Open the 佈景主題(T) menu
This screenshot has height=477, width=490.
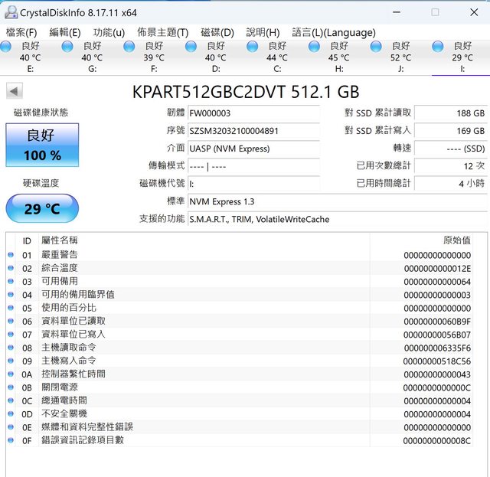(x=162, y=32)
